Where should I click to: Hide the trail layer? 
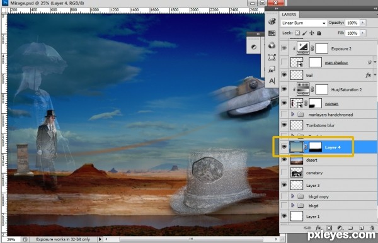[x=285, y=75]
